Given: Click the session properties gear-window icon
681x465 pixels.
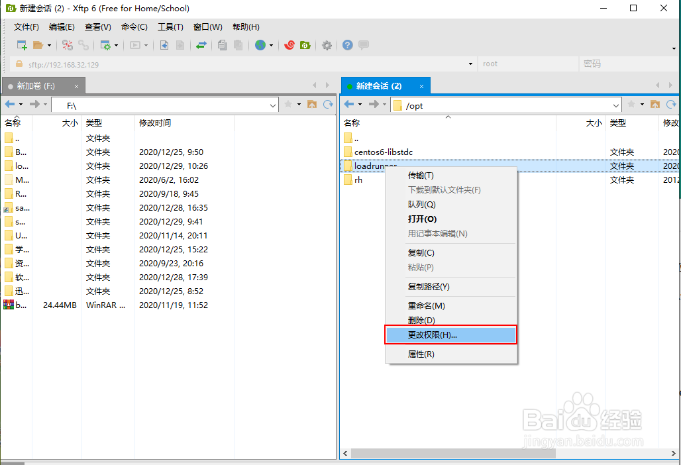Looking at the screenshot, I should pyautogui.click(x=105, y=45).
